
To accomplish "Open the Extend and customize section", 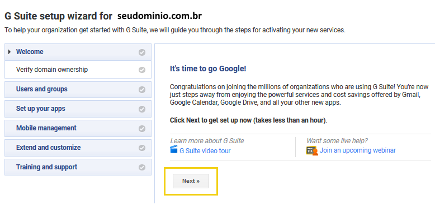I will [78, 148].
